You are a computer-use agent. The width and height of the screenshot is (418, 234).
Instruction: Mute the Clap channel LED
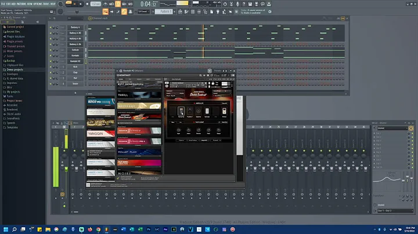(51, 72)
